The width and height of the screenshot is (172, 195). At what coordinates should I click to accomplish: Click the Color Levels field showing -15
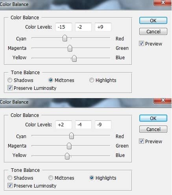[x=64, y=27]
